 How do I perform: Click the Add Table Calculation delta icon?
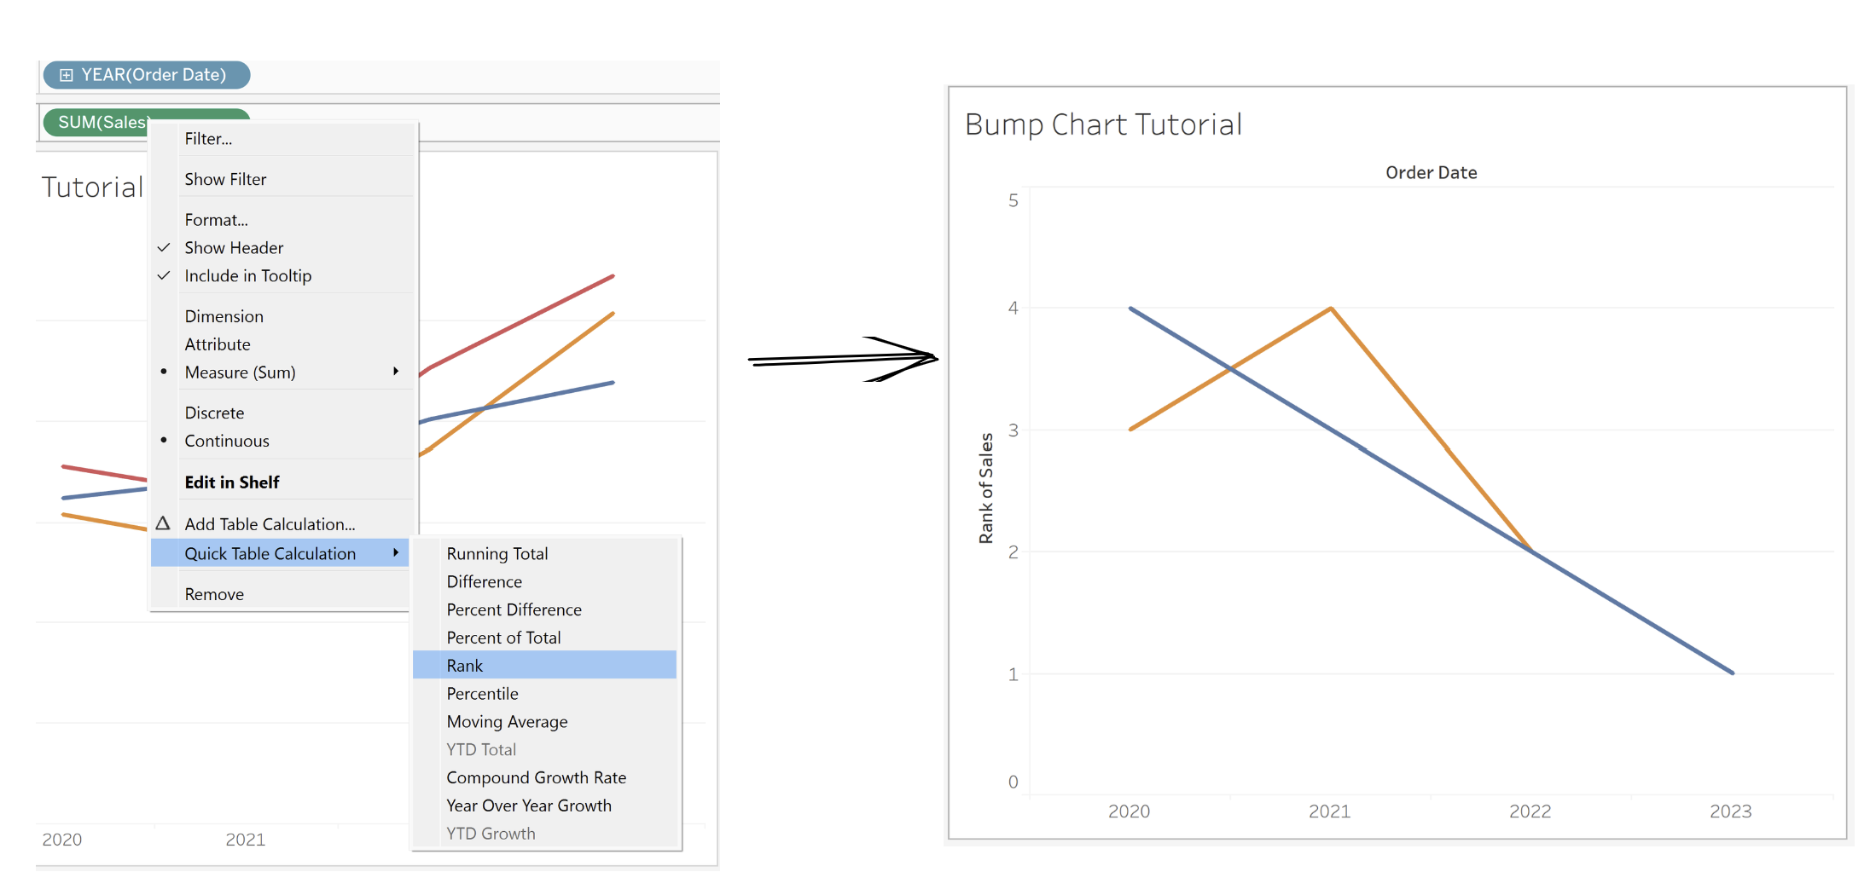(163, 523)
